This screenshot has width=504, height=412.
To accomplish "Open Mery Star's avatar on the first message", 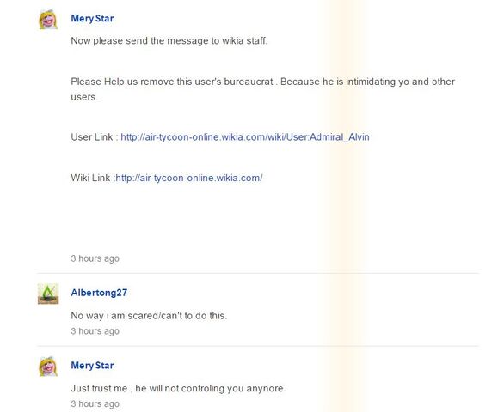I will (x=48, y=19).
